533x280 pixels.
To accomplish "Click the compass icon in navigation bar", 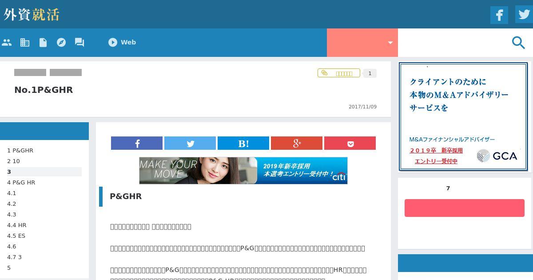I will click(x=61, y=42).
